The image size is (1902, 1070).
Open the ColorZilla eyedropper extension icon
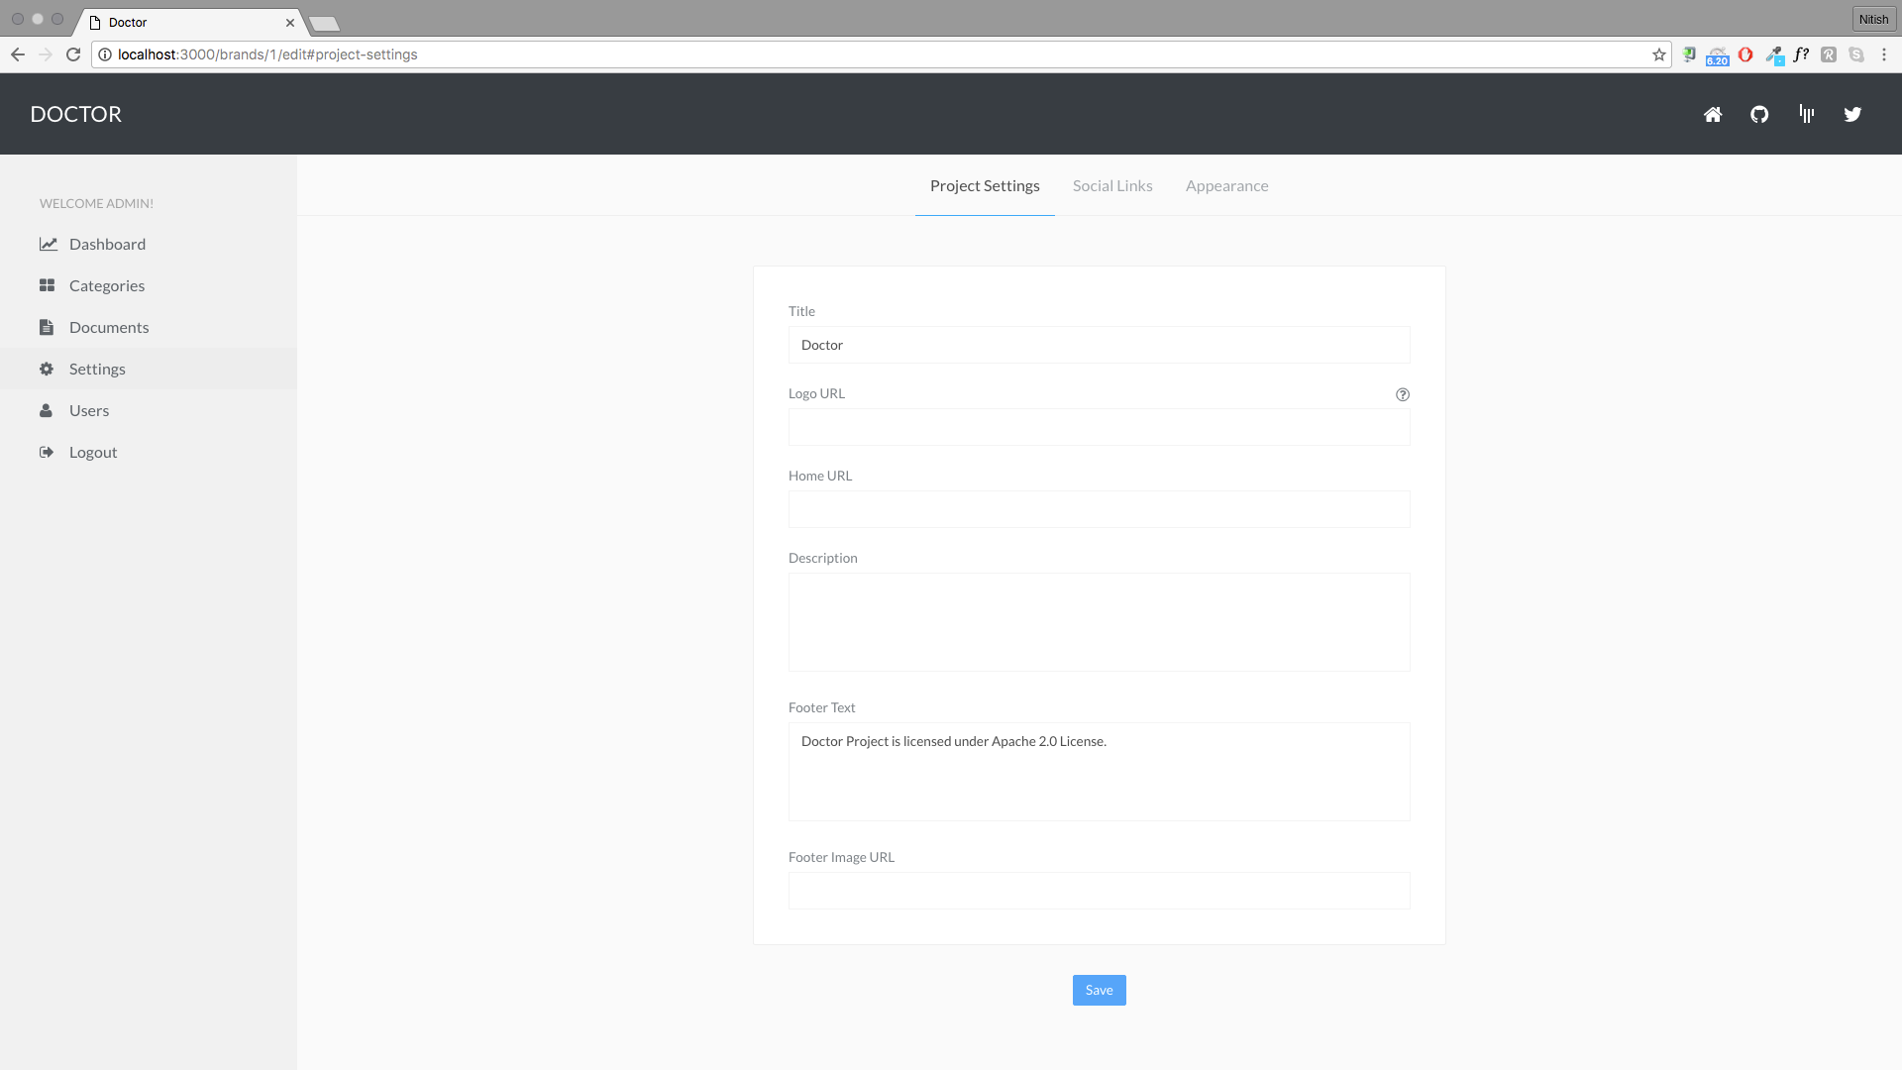tap(1774, 54)
